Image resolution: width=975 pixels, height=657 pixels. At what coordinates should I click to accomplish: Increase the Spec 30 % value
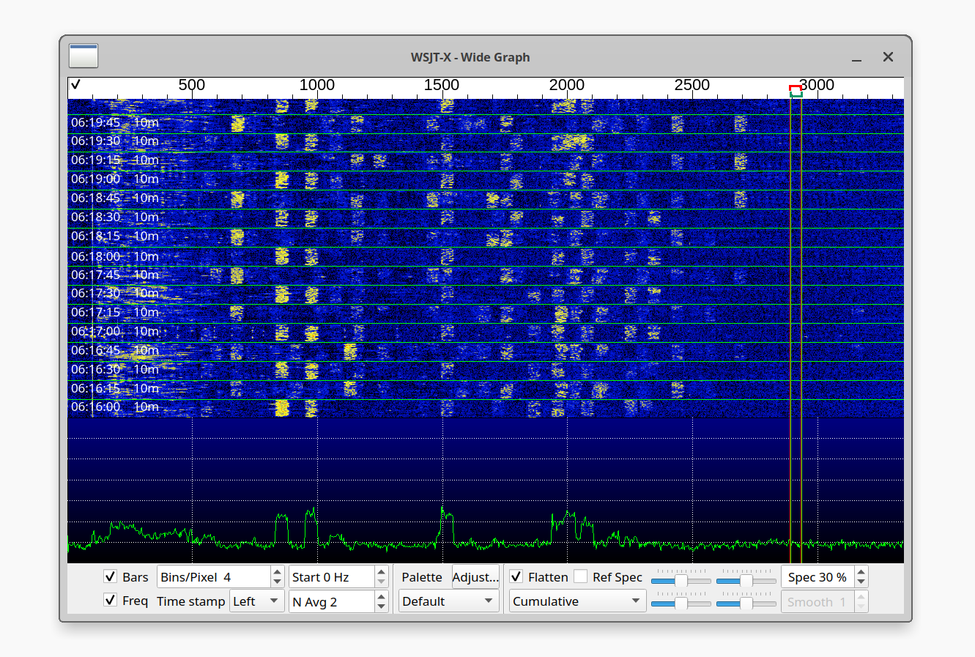861,572
